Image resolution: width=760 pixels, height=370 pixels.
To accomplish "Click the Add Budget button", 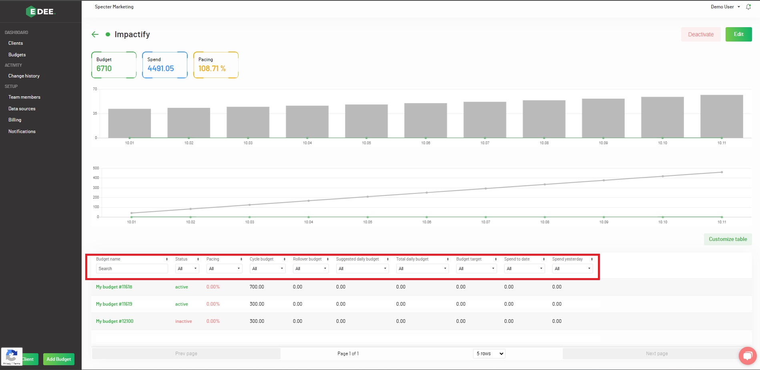I will 59,359.
